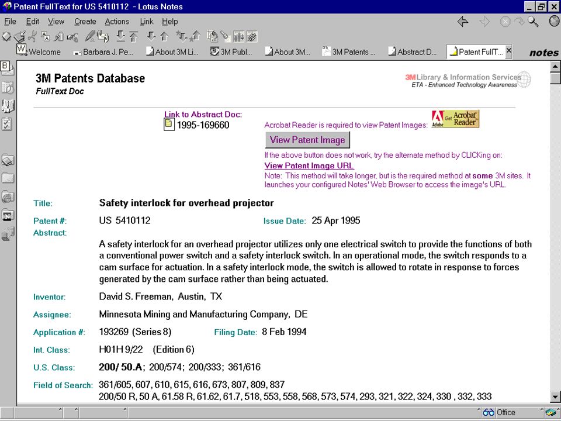Switch to the Welcome tab
561x421 pixels.
coord(39,52)
